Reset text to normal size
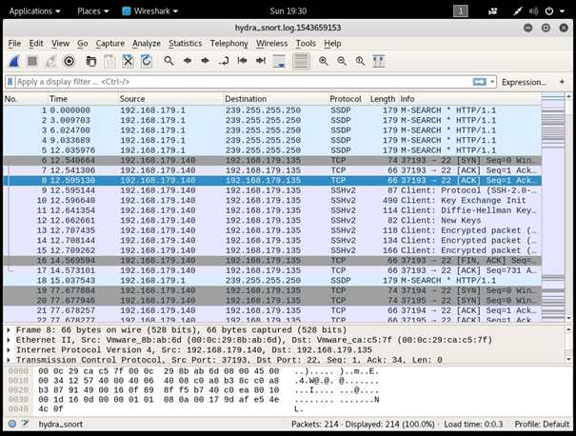Viewport: 576px width, 436px height. coord(361,61)
